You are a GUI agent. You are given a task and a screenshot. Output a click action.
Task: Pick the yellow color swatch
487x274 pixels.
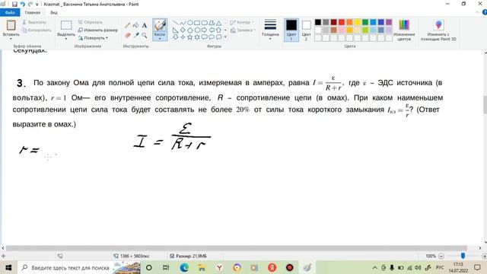[357, 22]
